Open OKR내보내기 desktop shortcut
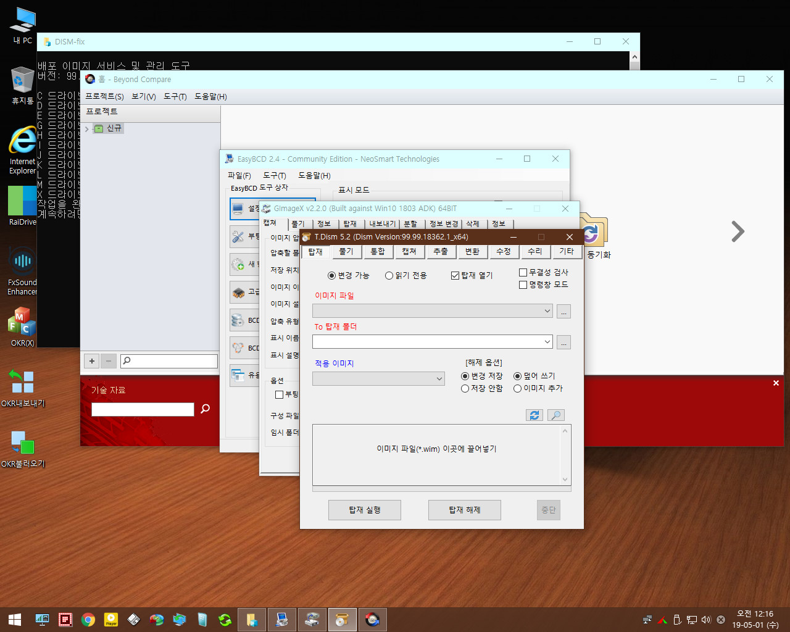This screenshot has width=790, height=632. [x=23, y=388]
